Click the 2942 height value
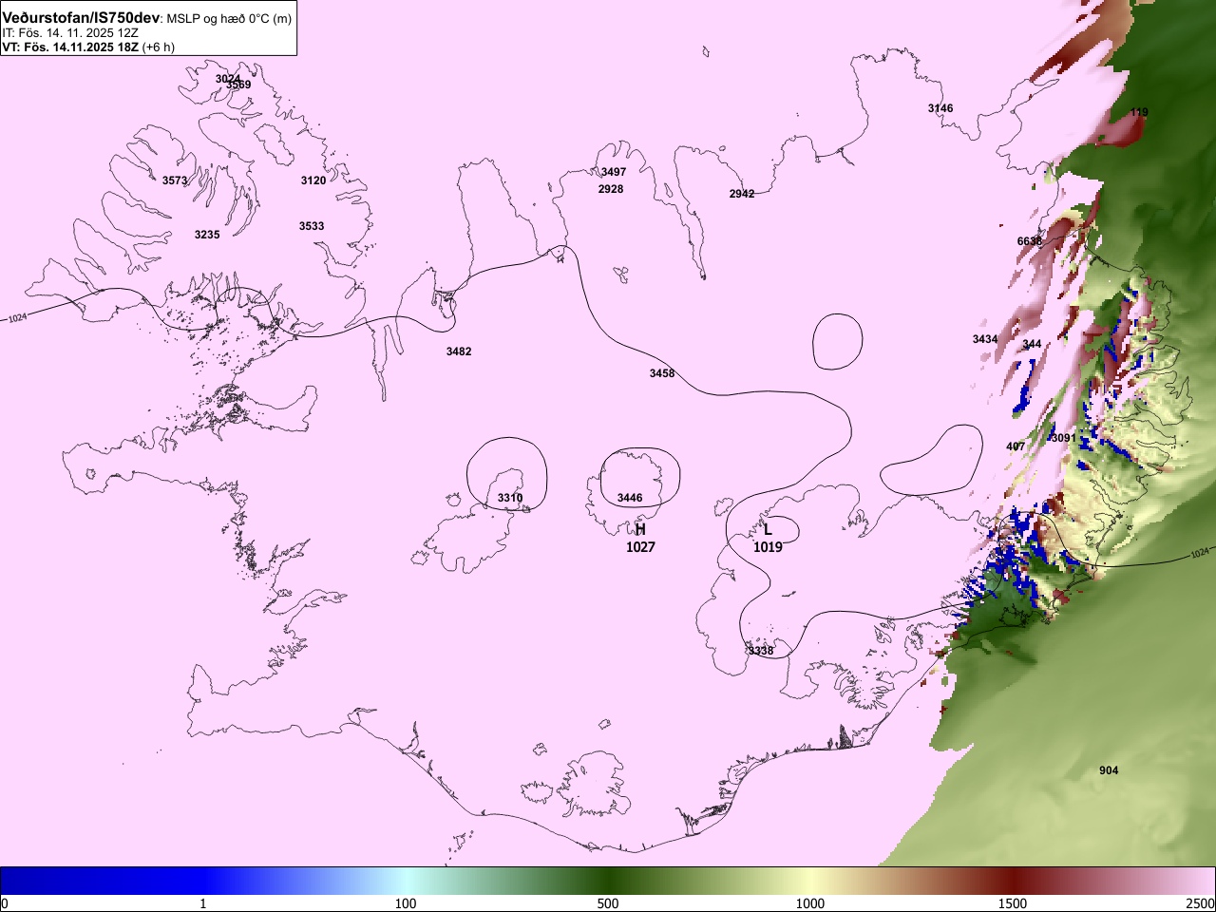The image size is (1216, 912). pyautogui.click(x=742, y=194)
